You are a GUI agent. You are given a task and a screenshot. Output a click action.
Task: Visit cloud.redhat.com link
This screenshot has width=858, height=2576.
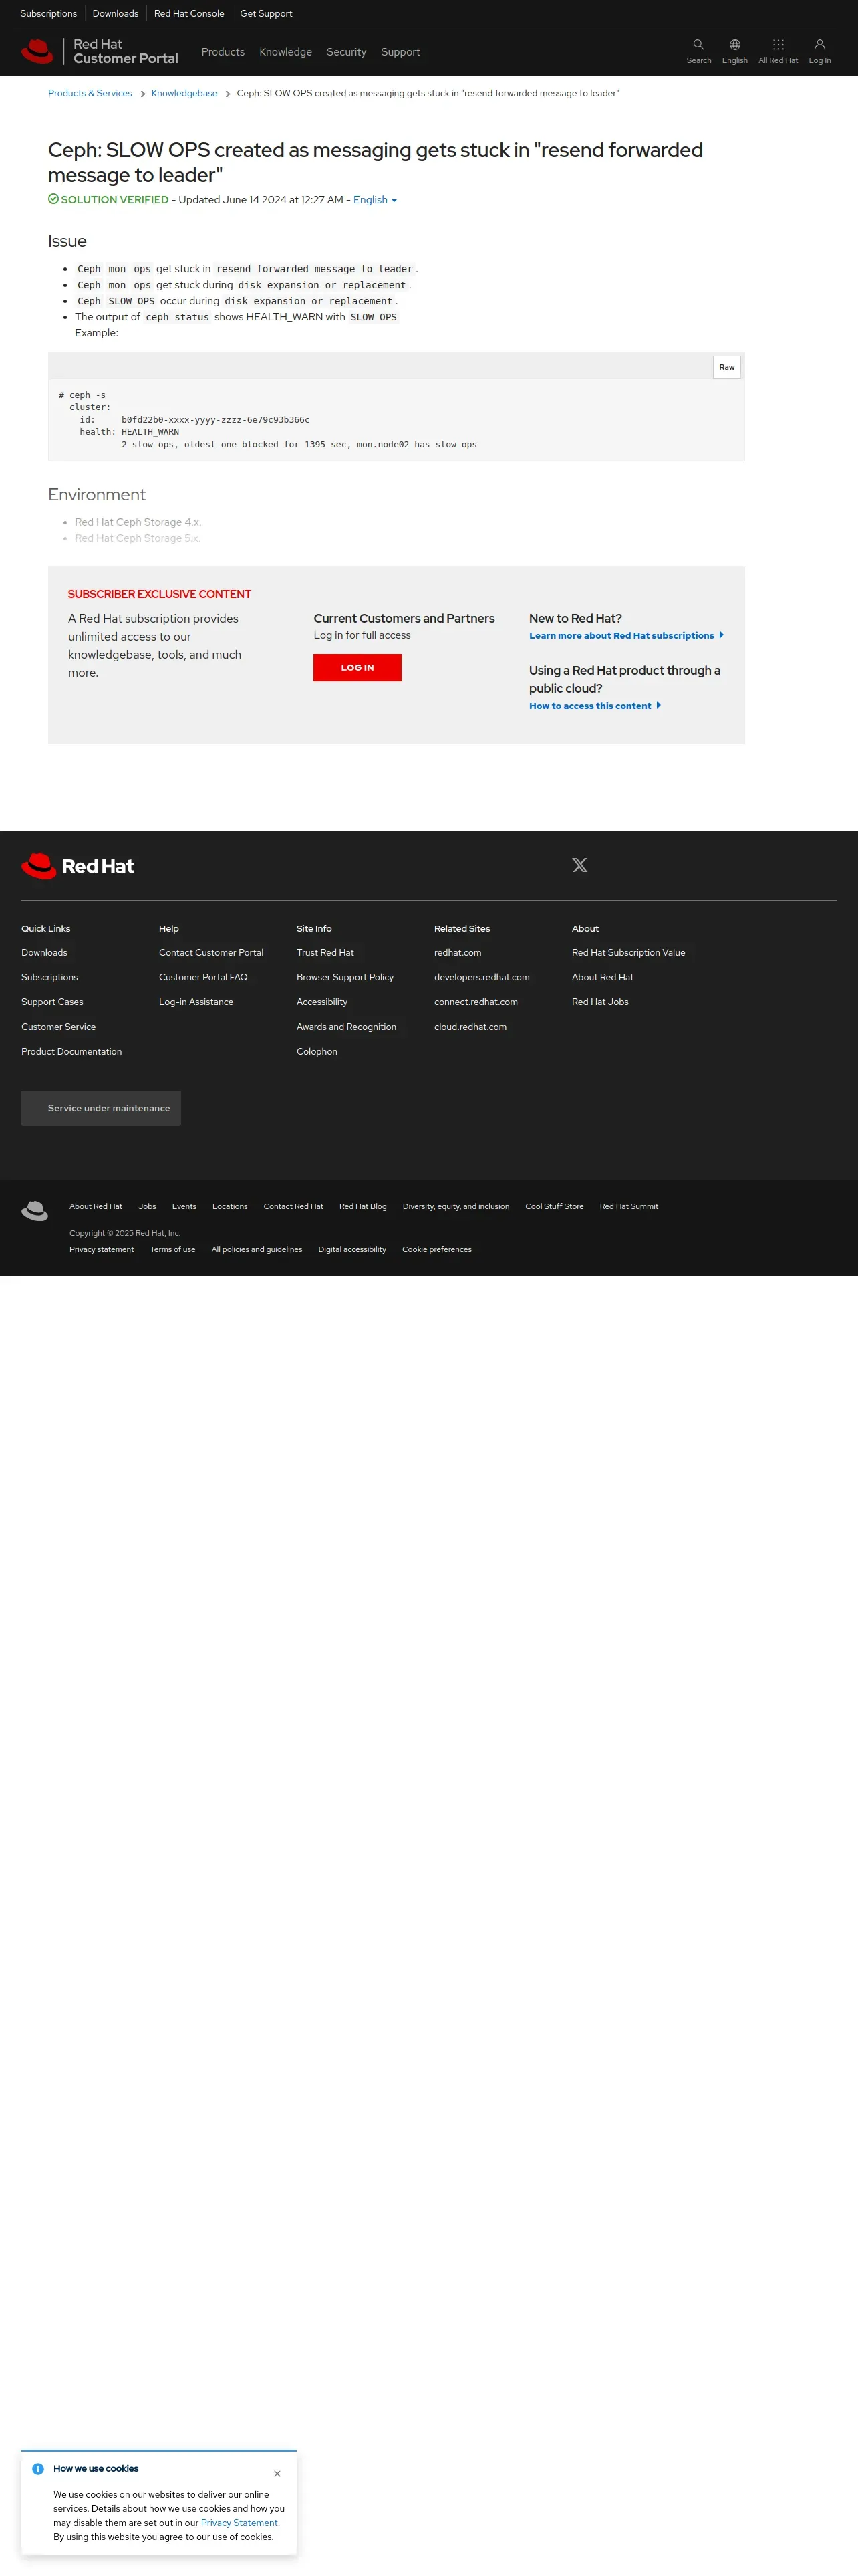point(470,1027)
